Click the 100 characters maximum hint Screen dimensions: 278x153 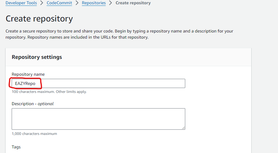coord(33,92)
